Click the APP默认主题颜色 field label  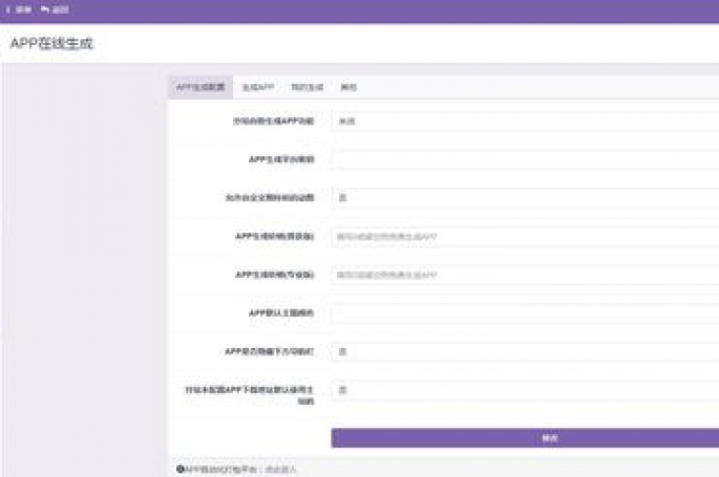click(x=281, y=313)
